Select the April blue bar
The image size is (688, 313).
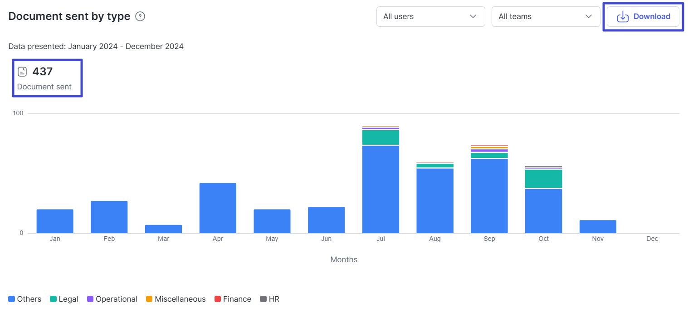point(218,208)
